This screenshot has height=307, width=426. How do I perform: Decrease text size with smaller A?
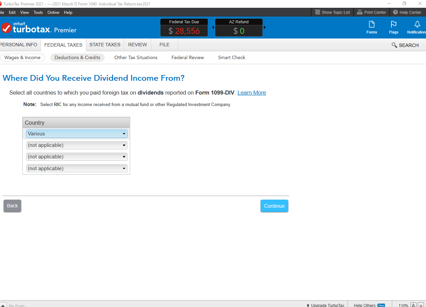coord(421,305)
